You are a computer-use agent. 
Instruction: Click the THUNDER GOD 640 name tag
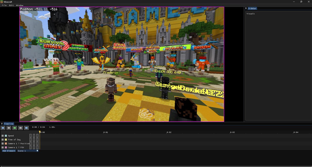[x=167, y=73]
